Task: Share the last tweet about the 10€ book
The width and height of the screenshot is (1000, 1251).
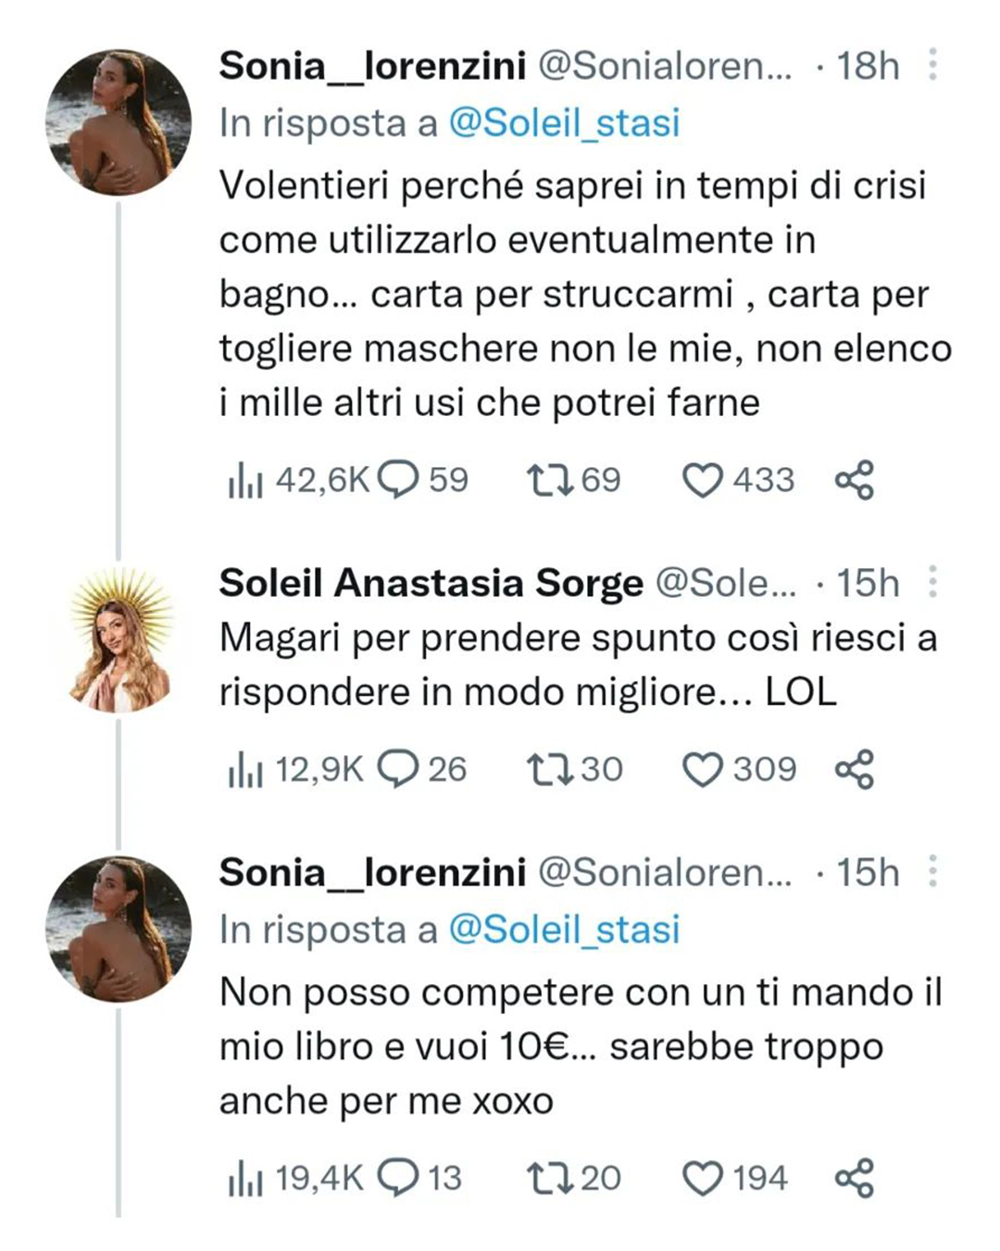Action: pyautogui.click(x=854, y=1178)
